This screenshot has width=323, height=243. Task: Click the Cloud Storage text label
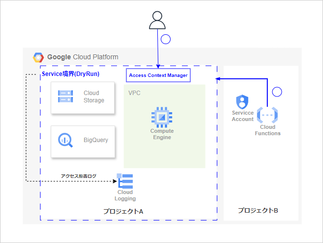click(x=94, y=97)
